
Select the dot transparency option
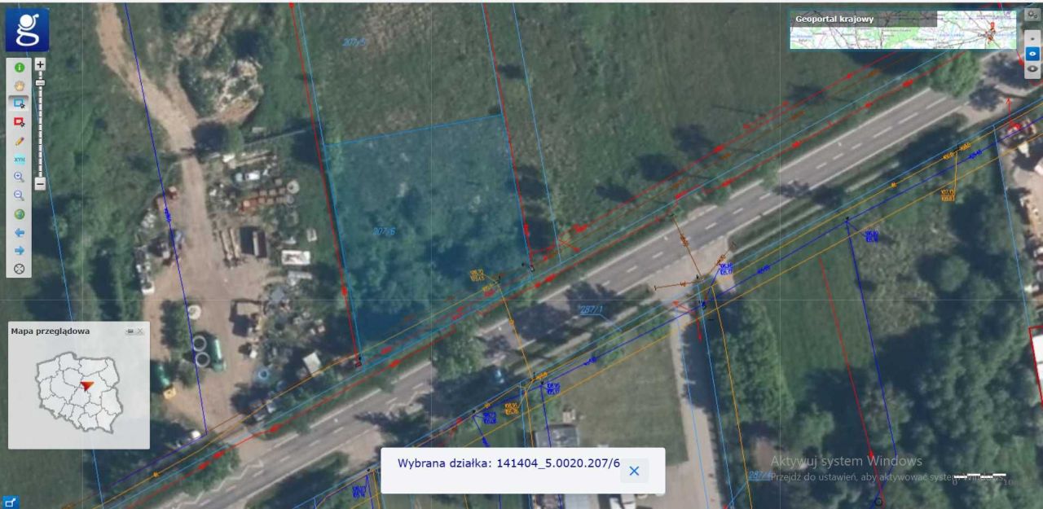(x=1032, y=38)
